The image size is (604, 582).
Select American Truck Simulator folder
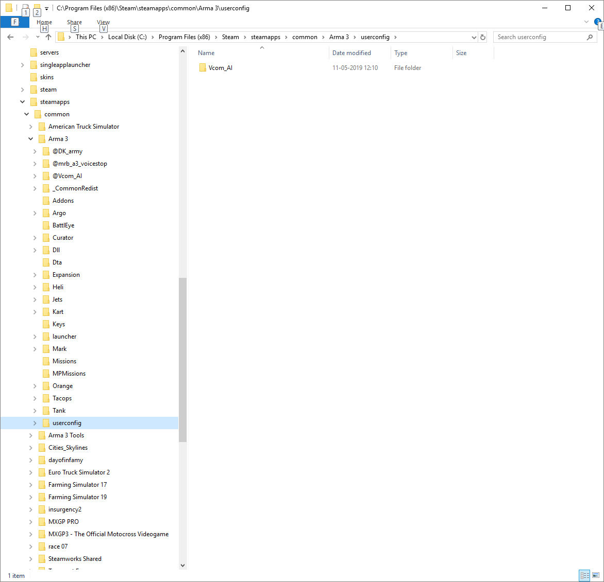pyautogui.click(x=83, y=127)
